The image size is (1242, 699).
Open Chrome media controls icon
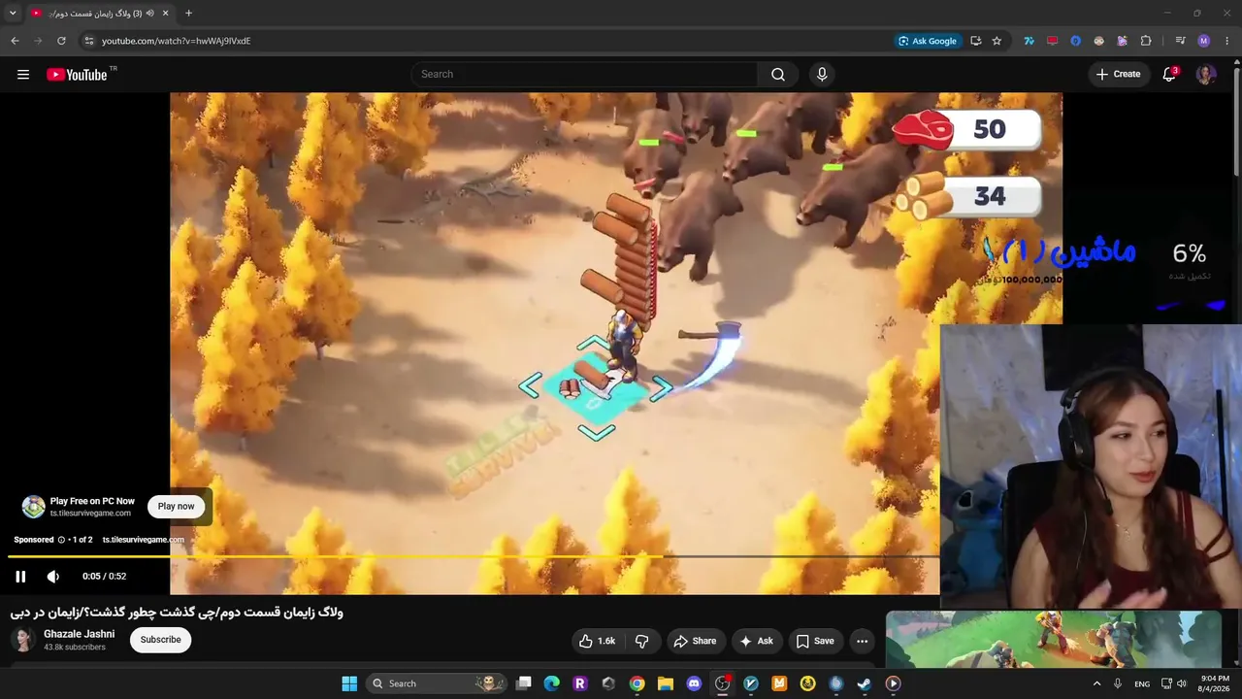click(x=1180, y=41)
